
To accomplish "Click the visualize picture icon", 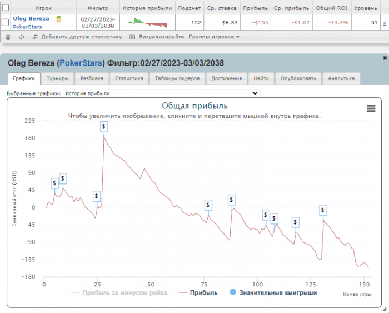I will [x=132, y=37].
